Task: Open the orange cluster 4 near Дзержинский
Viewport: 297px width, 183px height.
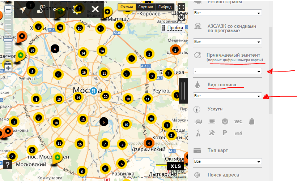Action: (x=149, y=143)
